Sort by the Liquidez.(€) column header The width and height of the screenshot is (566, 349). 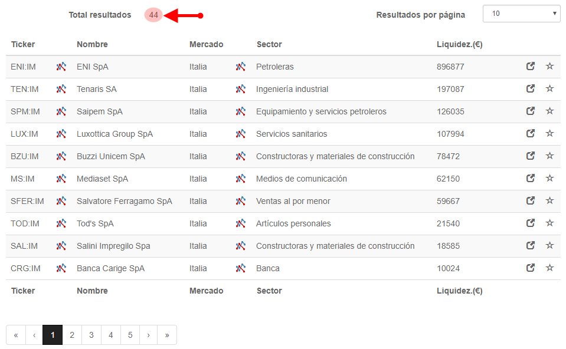coord(460,44)
